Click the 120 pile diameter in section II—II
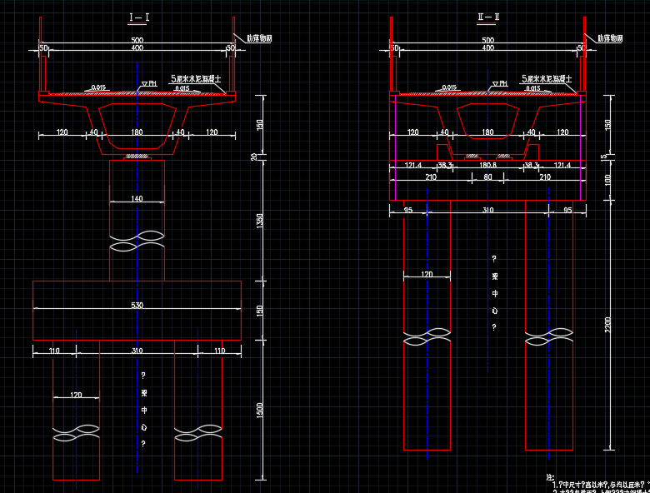Viewport: 650px width, 493px height. coord(427,274)
